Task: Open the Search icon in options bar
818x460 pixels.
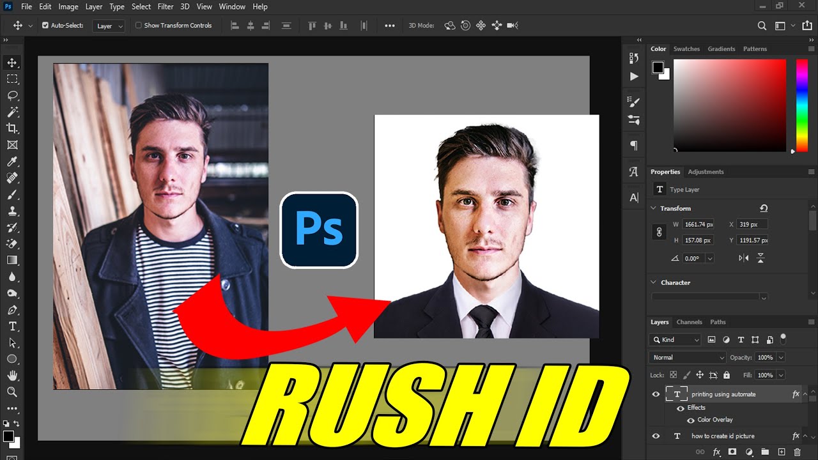Action: coord(762,26)
